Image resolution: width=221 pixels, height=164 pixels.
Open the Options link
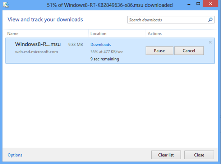tap(15, 155)
